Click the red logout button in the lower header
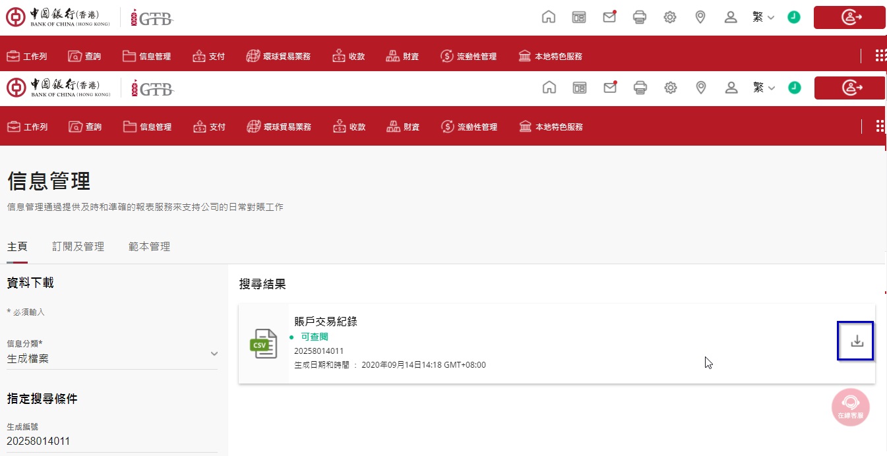 (x=849, y=88)
